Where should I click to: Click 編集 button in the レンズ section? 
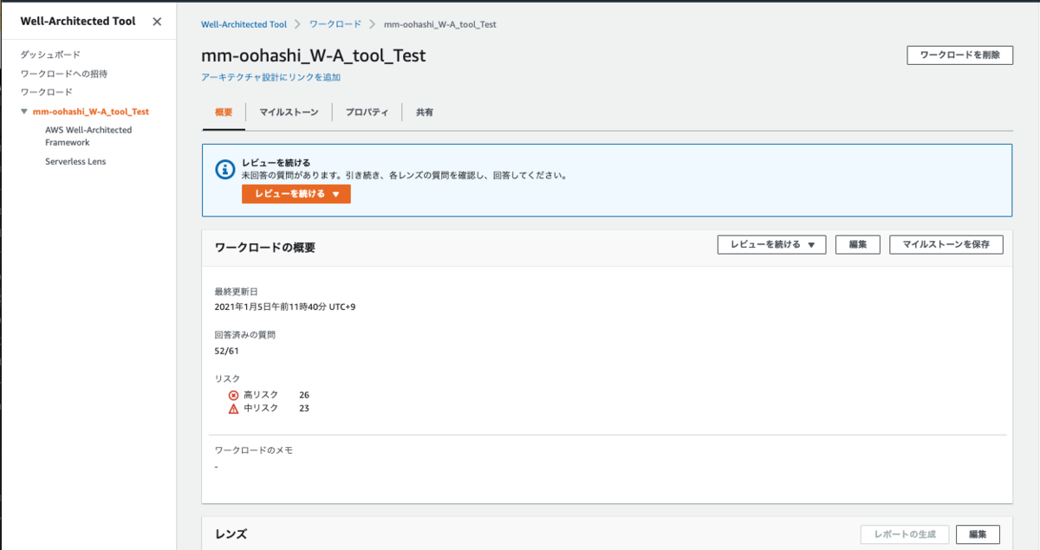point(978,534)
